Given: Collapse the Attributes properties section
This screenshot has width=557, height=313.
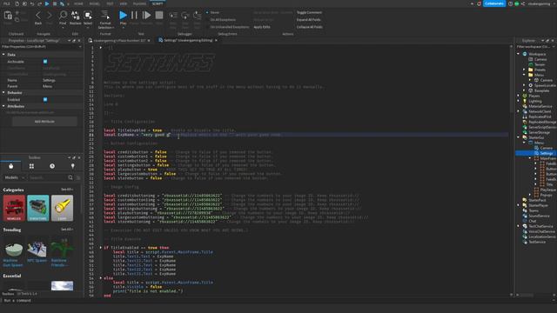Looking at the screenshot, I should [3, 106].
